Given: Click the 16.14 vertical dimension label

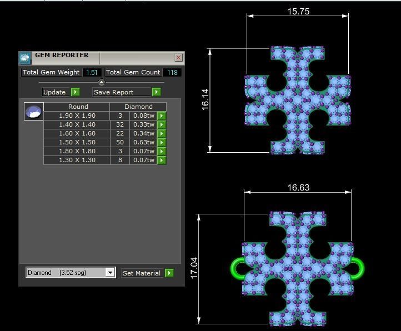Looking at the screenshot, I should coord(205,100).
